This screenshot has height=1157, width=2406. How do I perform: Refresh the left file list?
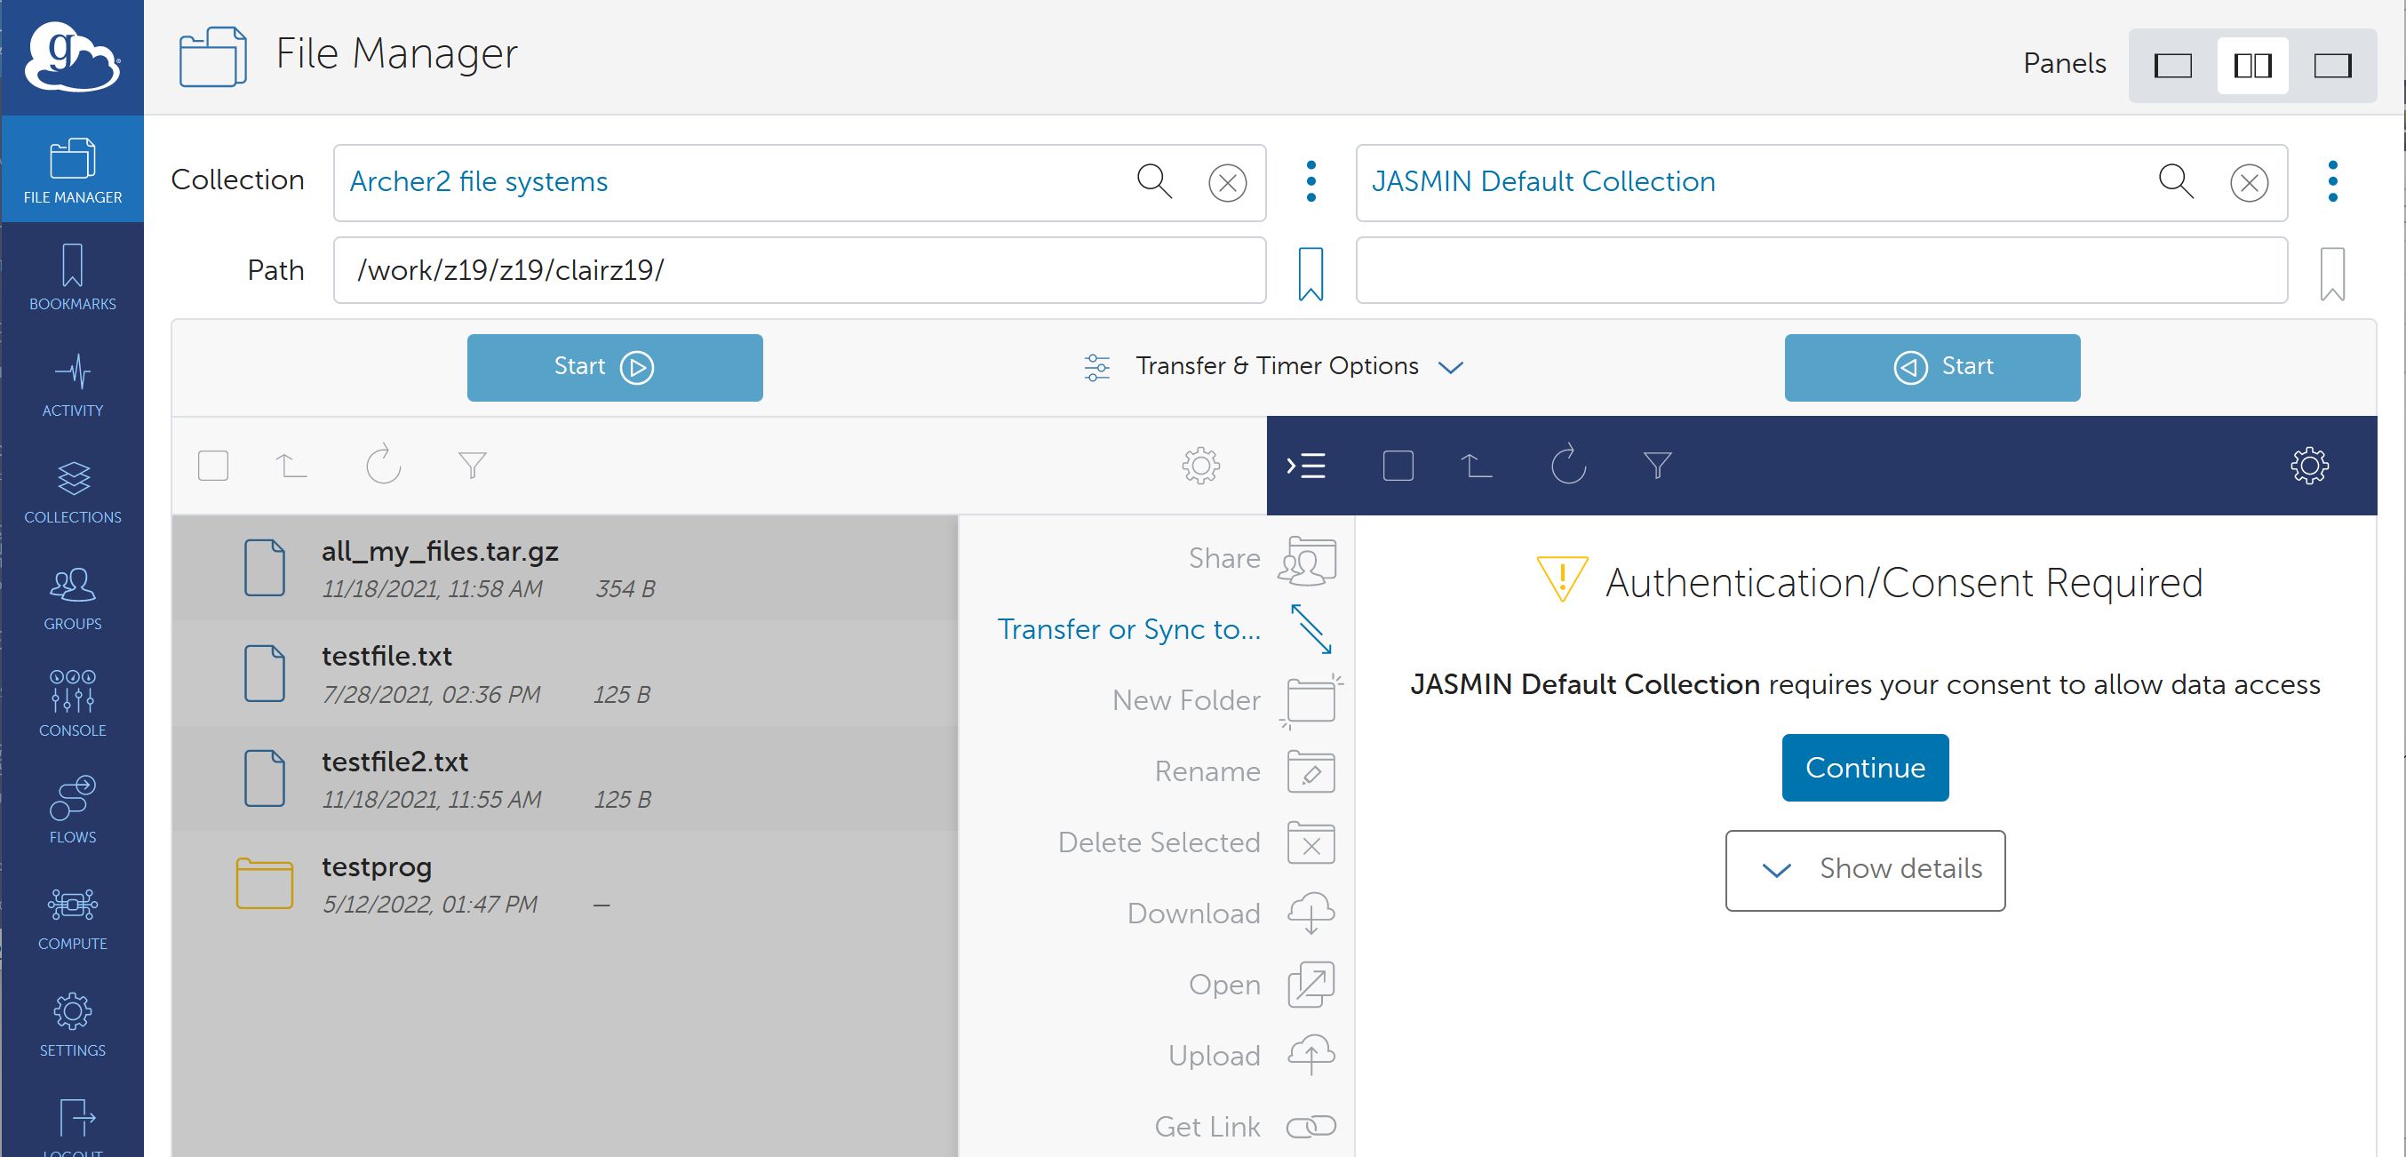383,464
